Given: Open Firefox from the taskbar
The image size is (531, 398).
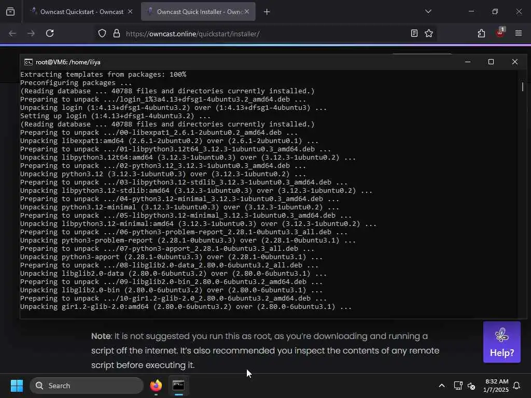Looking at the screenshot, I should [156, 386].
